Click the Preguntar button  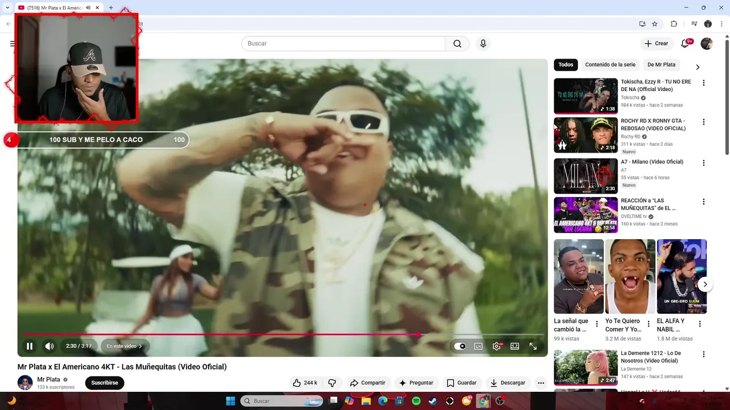[x=416, y=383]
